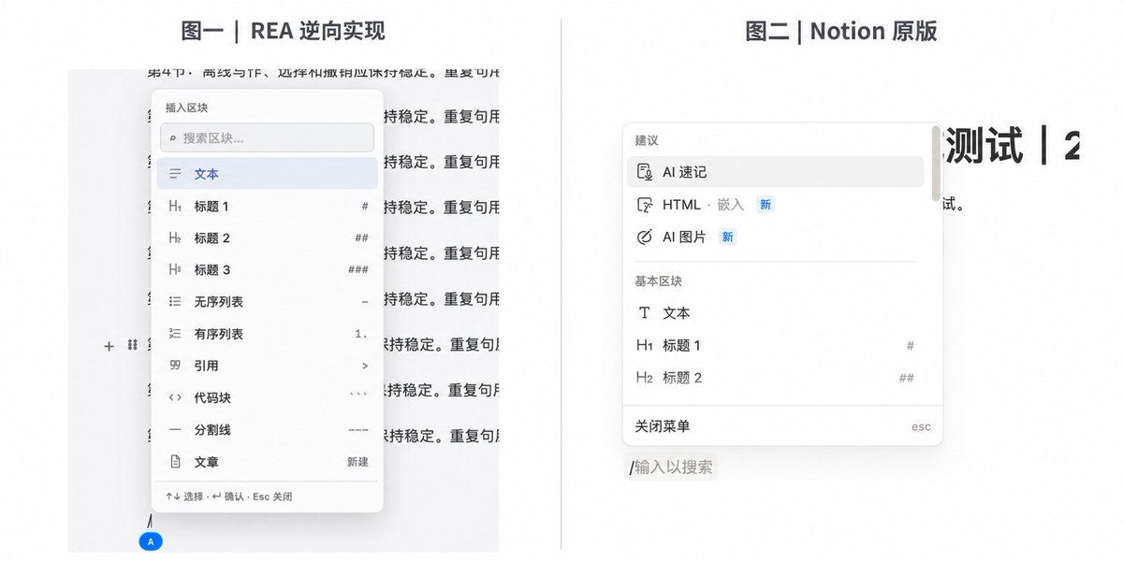The image size is (1123, 561).
Task: Click the H2 icon in REA menu
Action: point(175,237)
